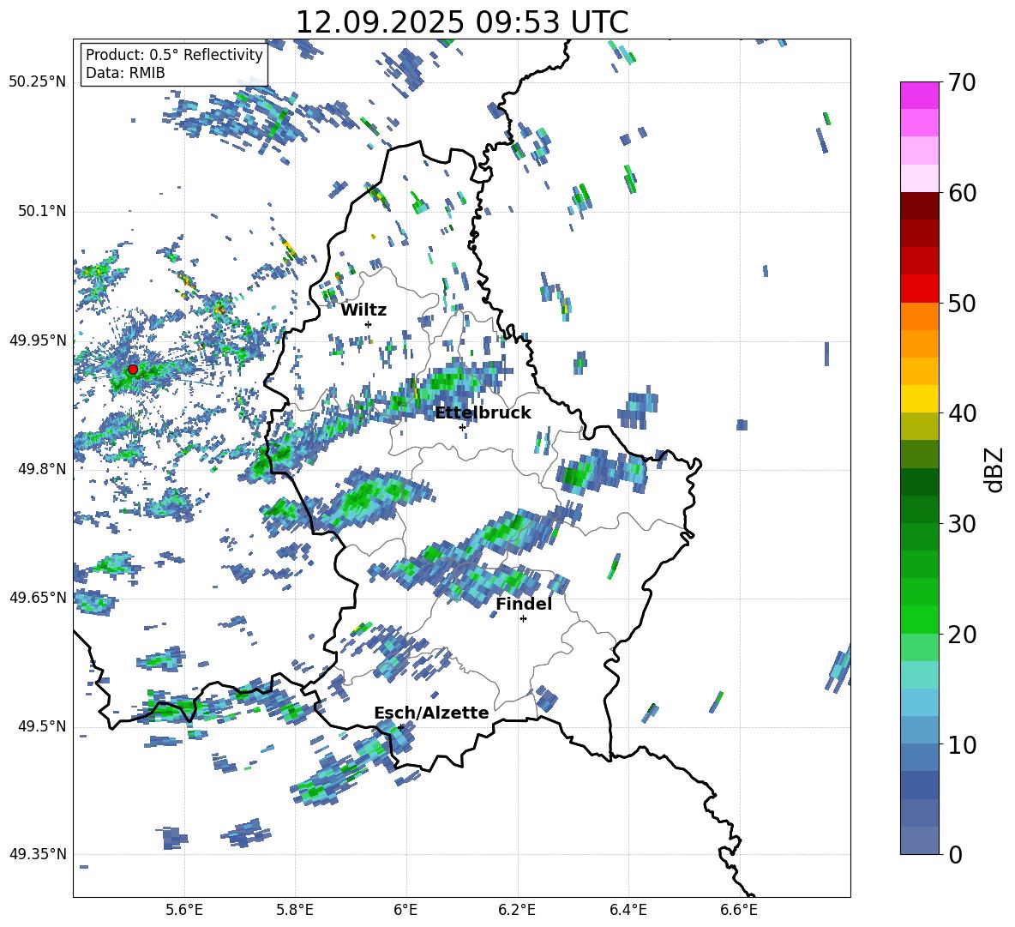The width and height of the screenshot is (1015, 927).
Task: Click the Esch/Alzette city label
Action: (431, 713)
